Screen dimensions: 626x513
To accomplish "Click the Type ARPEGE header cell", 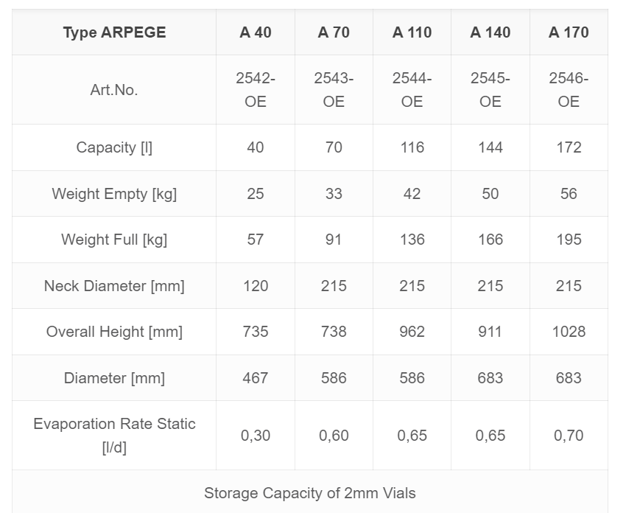I will coord(114,32).
